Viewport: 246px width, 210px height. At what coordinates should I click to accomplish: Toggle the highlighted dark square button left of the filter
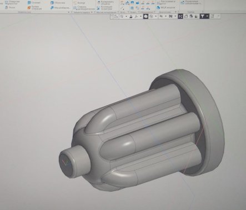point(180,17)
